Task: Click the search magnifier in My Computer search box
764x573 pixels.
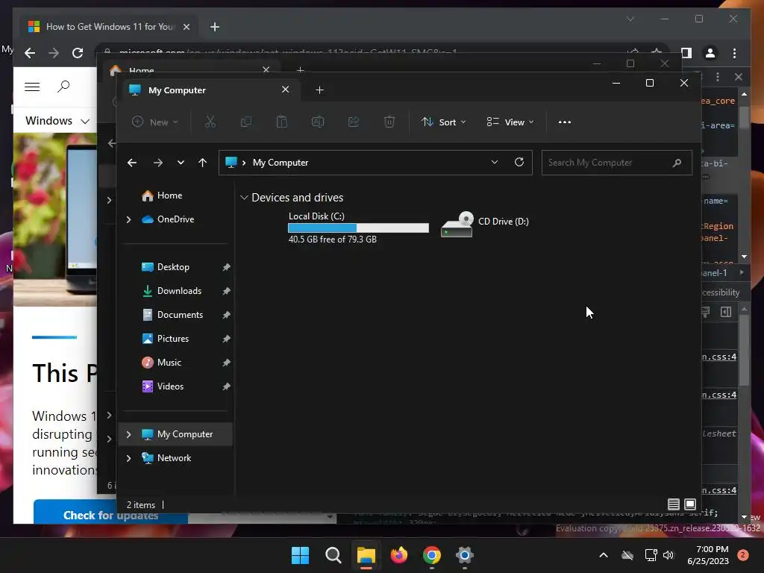Action: coord(677,163)
